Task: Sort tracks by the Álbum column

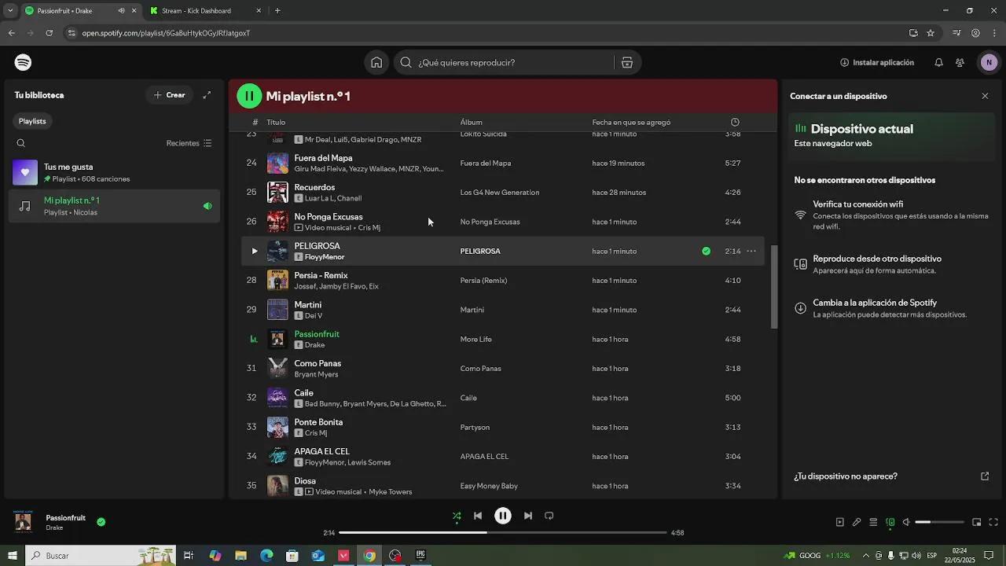Action: pos(472,123)
